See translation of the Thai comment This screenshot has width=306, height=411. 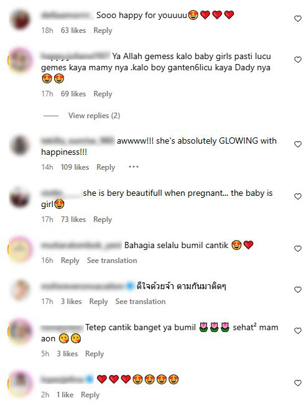141,302
